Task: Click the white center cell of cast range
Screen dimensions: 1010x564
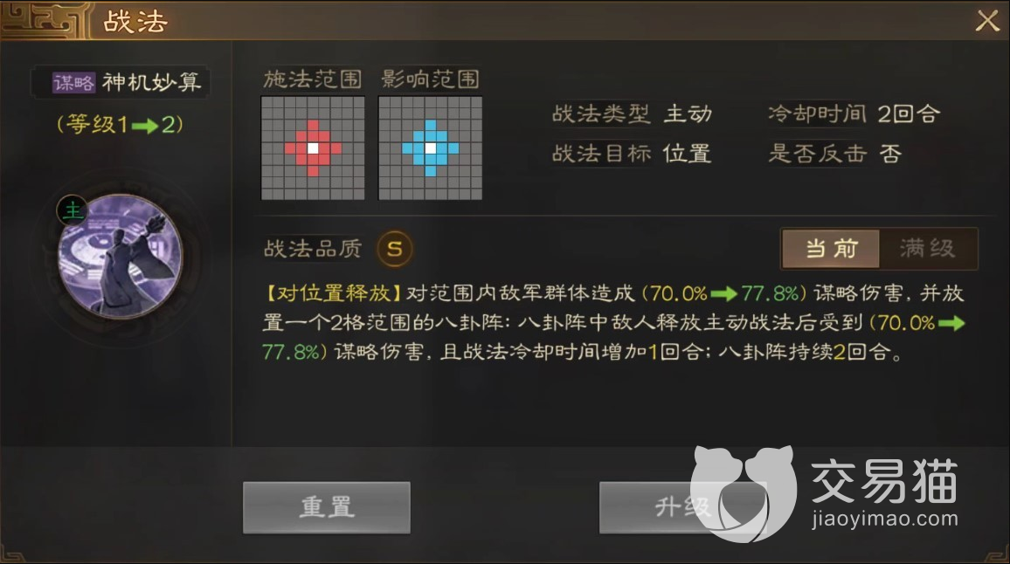Action: [x=313, y=148]
